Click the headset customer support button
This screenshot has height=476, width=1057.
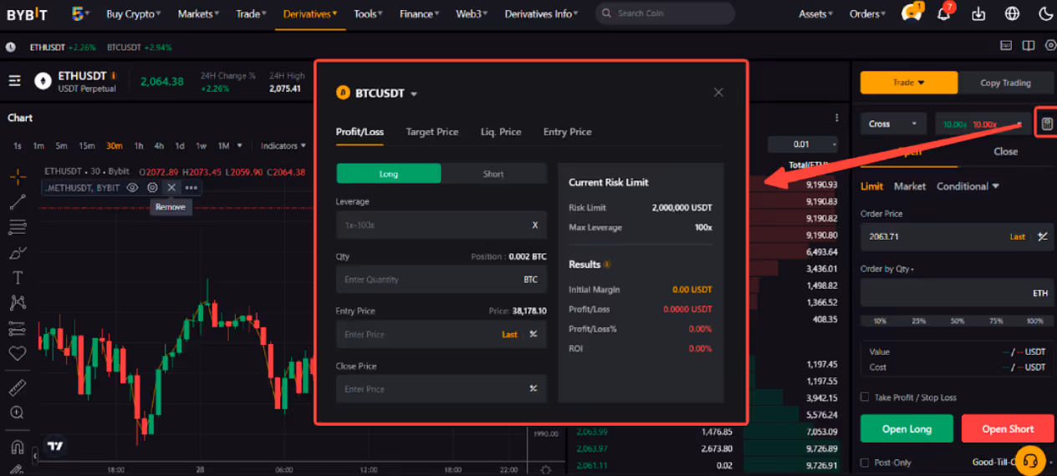(x=1030, y=459)
